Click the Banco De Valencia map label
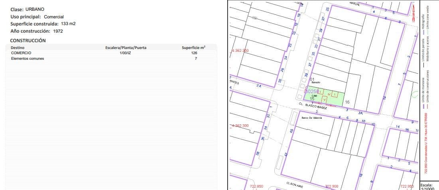 [312, 118]
